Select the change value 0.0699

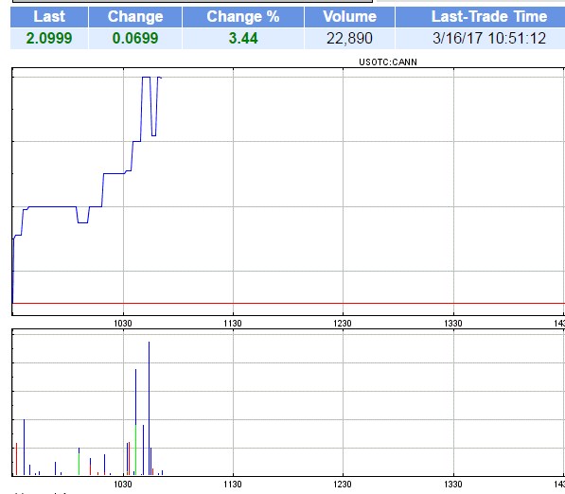[x=135, y=38]
